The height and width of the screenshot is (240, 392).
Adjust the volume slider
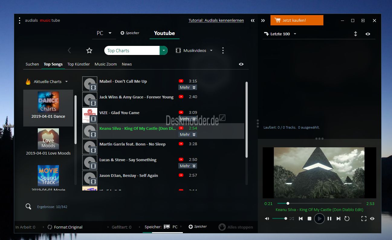pyautogui.click(x=280, y=219)
